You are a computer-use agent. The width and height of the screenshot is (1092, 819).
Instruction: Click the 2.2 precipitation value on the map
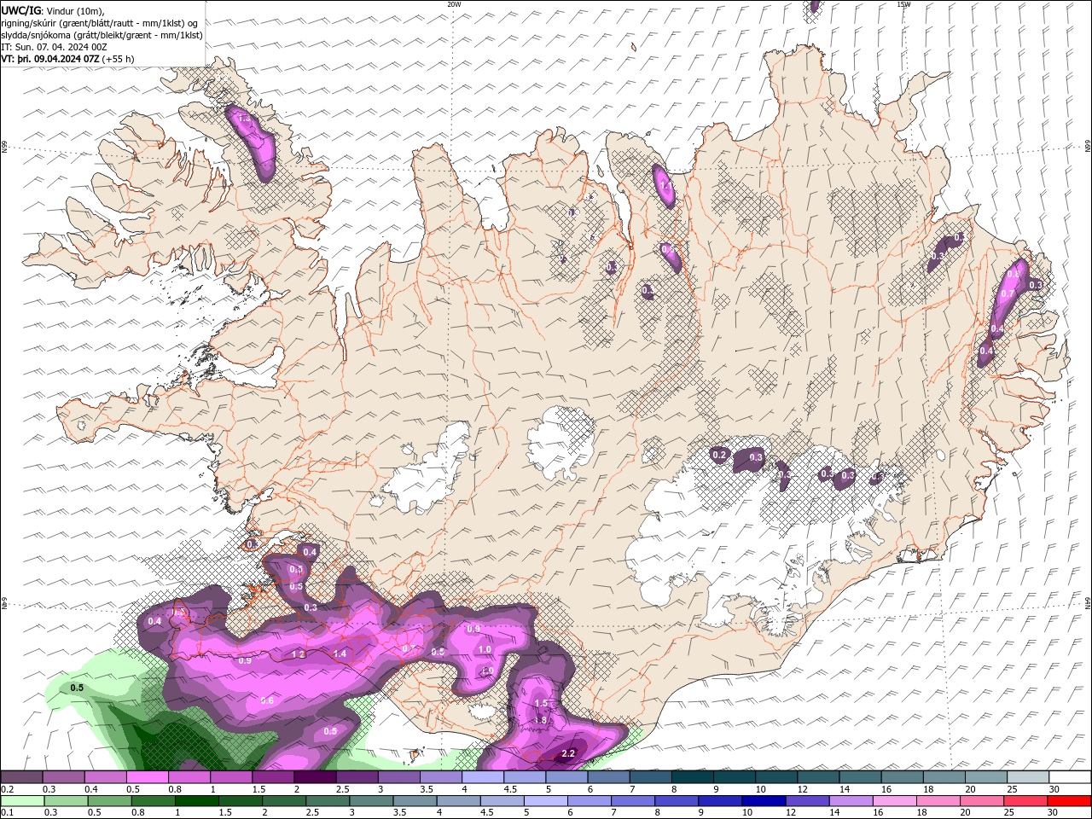(x=568, y=753)
